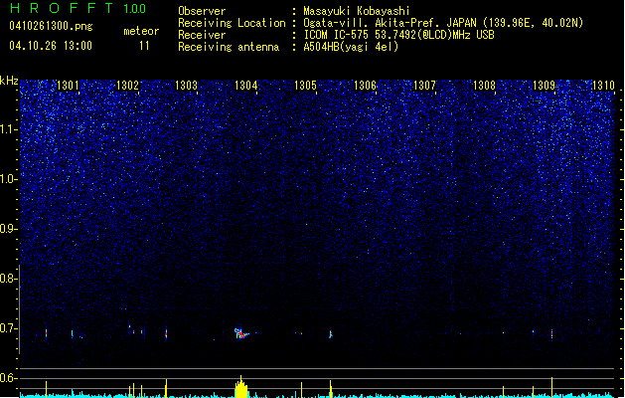Image resolution: width=625 pixels, height=398 pixels.
Task: Select the meteor count value 11
Action: [144, 46]
